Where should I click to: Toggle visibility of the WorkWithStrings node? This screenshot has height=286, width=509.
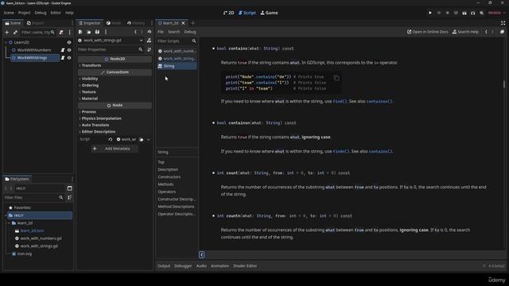(69, 58)
